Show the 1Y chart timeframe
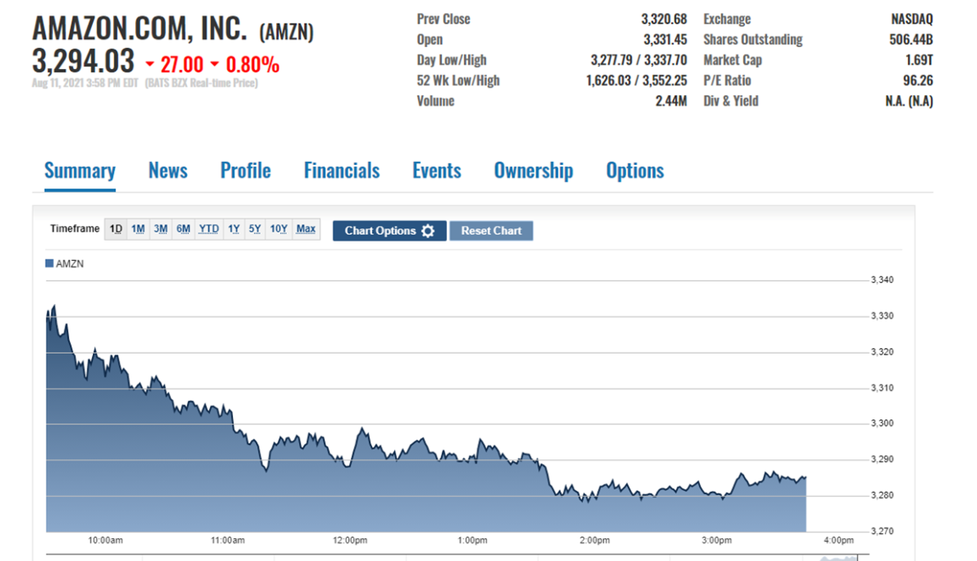977x561 pixels. click(234, 229)
